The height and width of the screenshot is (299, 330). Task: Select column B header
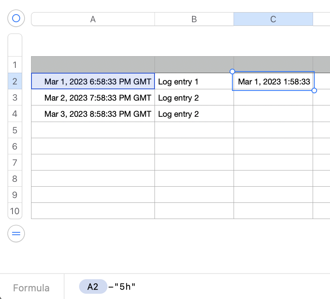(x=194, y=19)
